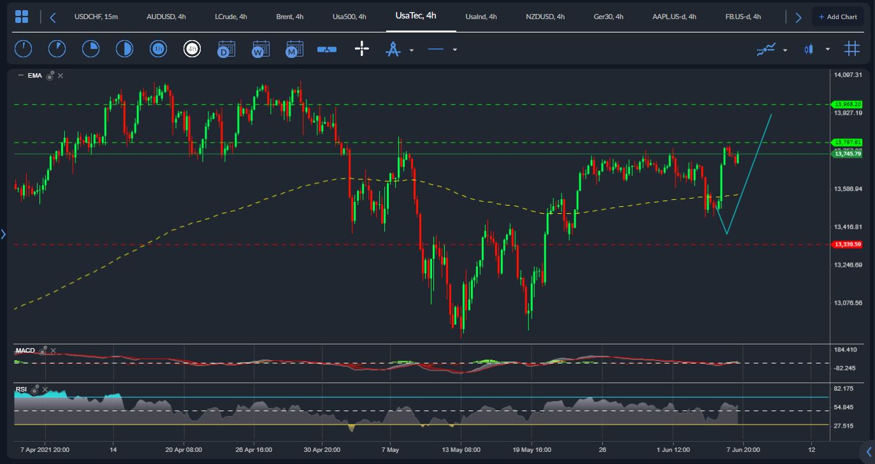Screen dimensions: 875x464
Task: Open the Ger30, 4h chart tab
Action: (x=608, y=17)
